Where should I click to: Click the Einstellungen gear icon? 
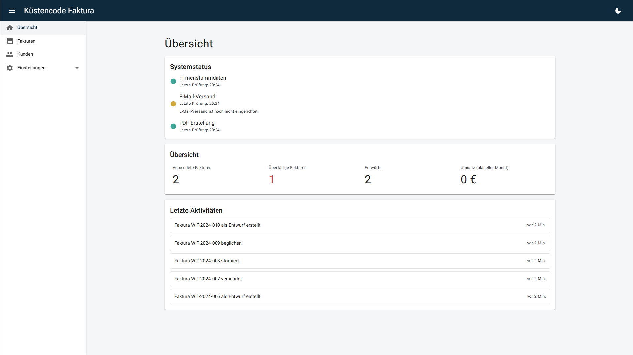[10, 68]
